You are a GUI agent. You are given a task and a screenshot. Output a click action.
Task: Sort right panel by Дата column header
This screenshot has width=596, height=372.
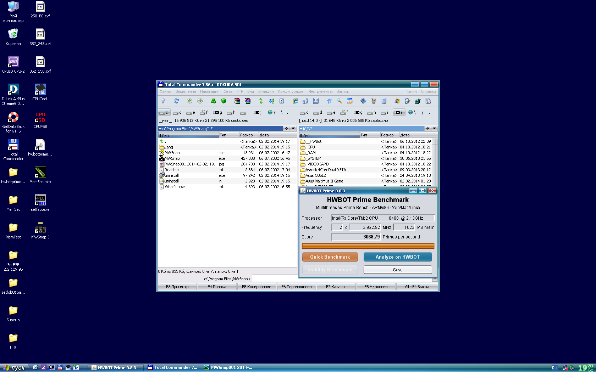pyautogui.click(x=419, y=135)
